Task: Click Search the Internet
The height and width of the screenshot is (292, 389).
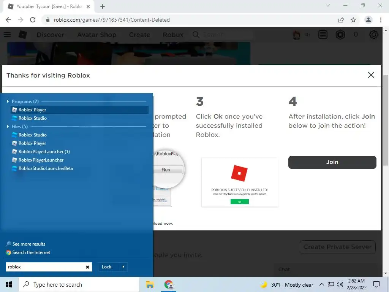Action: pyautogui.click(x=28, y=252)
